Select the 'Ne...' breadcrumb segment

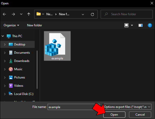(x=49, y=14)
